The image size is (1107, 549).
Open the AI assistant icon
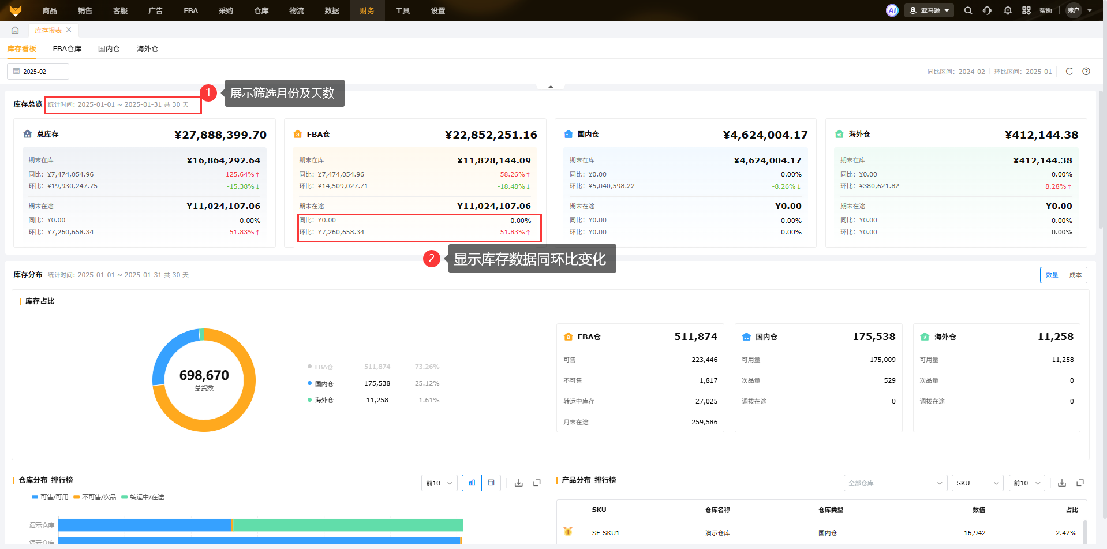892,10
